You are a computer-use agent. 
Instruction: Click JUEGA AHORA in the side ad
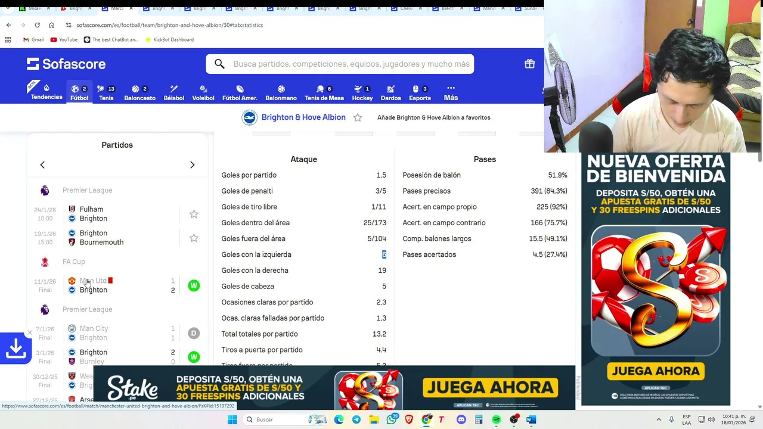(x=656, y=371)
